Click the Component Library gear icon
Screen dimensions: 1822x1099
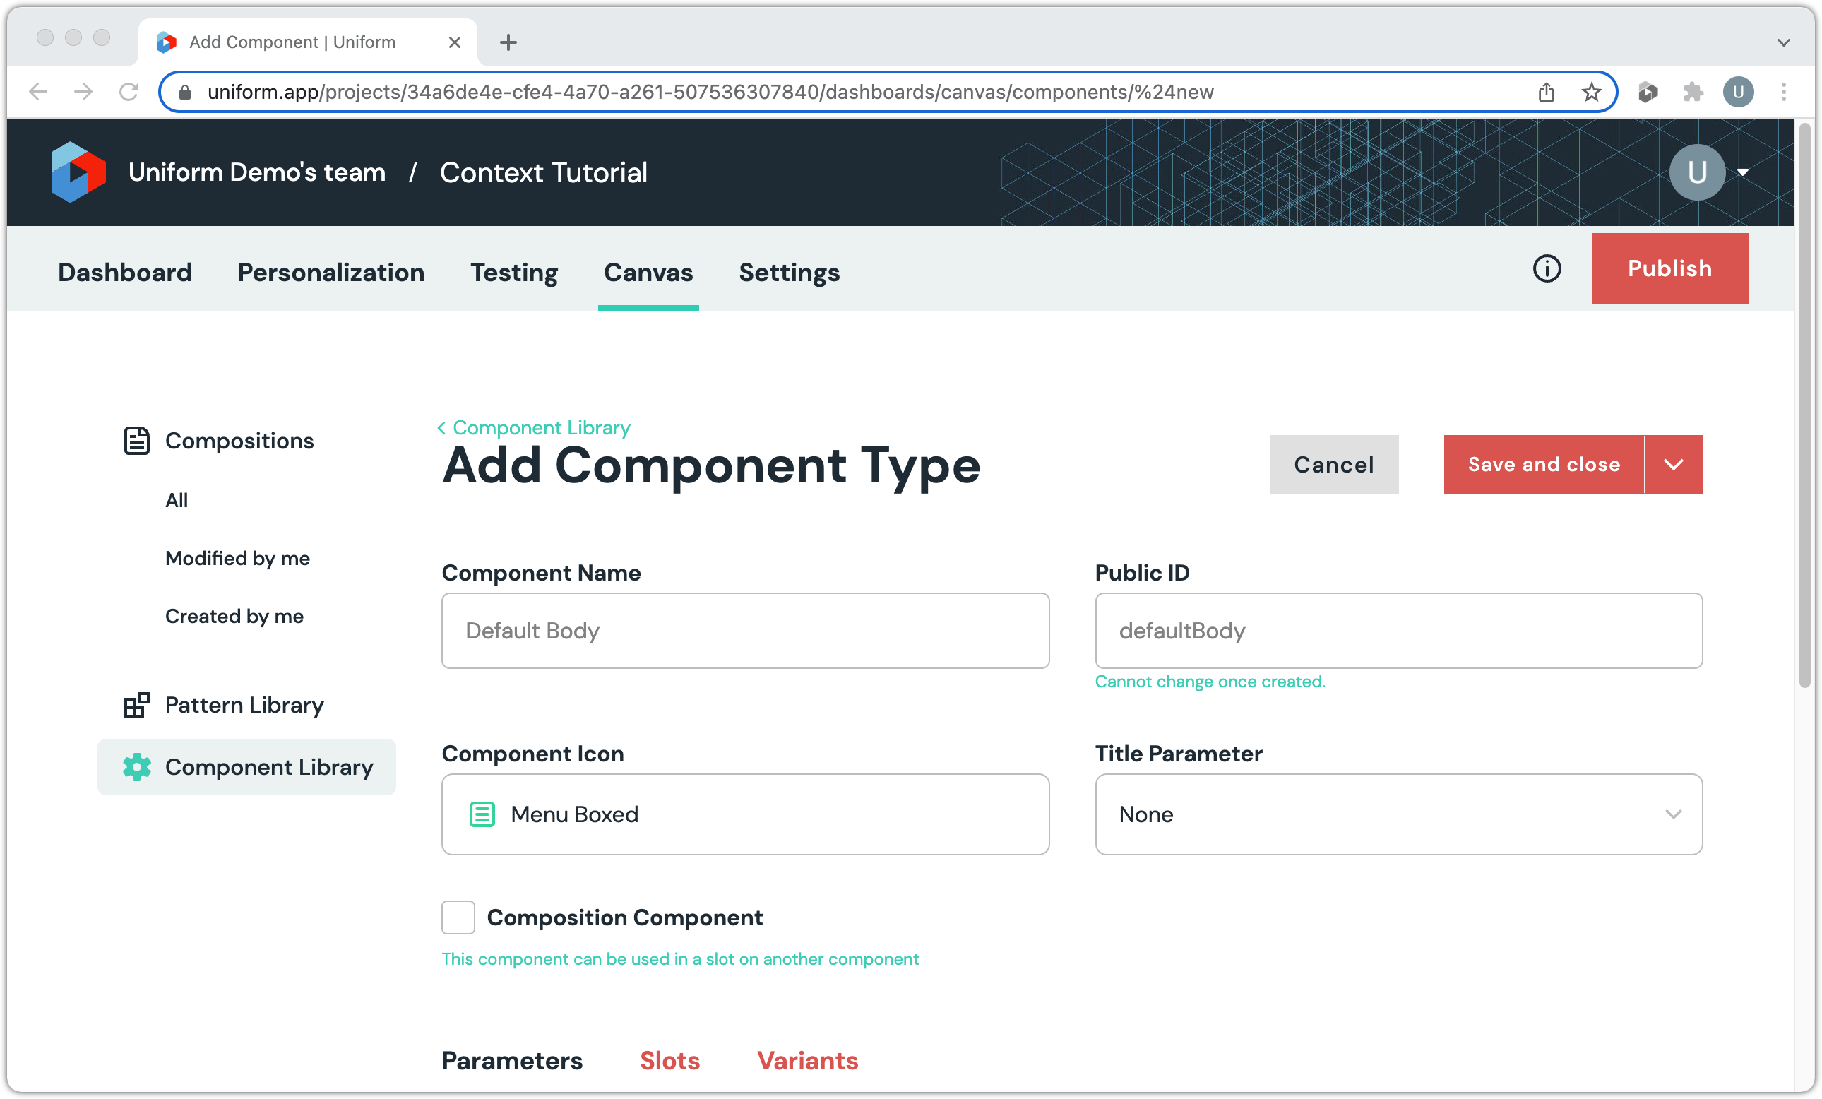(x=137, y=767)
